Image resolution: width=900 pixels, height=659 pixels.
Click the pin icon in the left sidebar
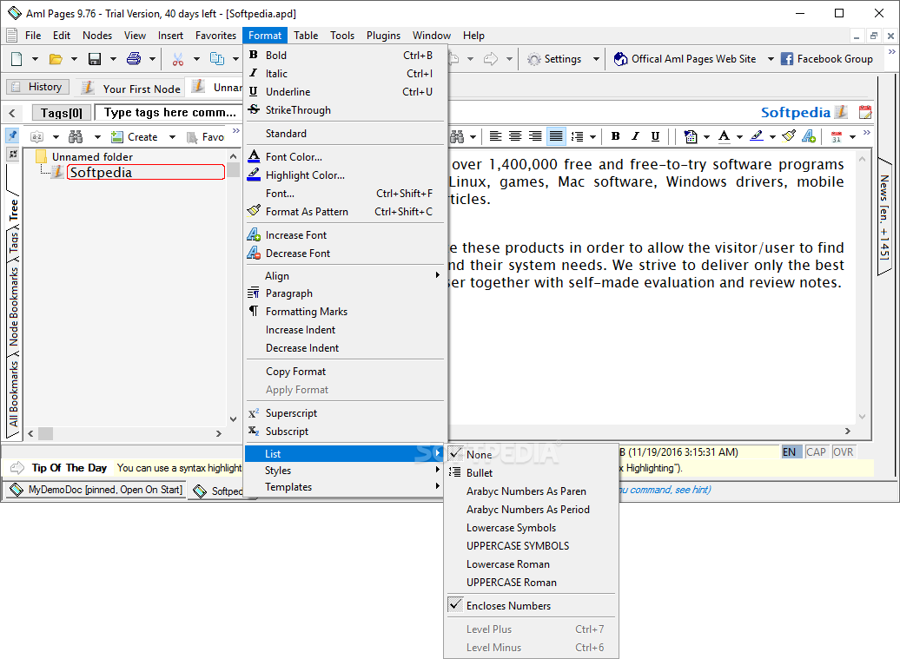(12, 135)
